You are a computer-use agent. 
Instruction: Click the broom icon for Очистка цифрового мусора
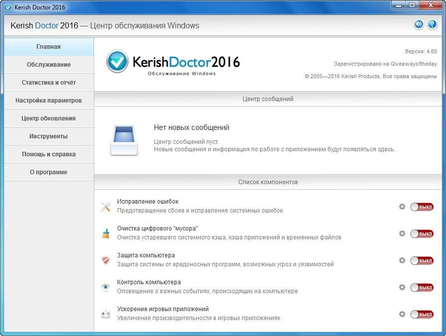click(x=106, y=233)
